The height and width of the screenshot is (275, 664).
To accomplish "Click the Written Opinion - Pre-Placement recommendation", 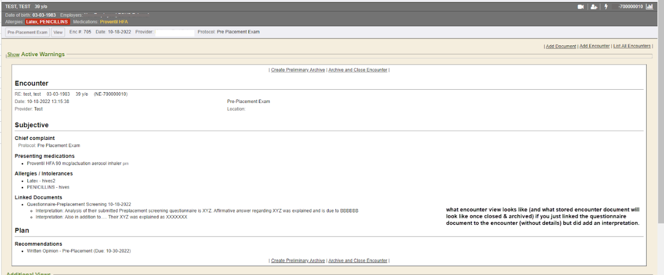I will coord(79,251).
